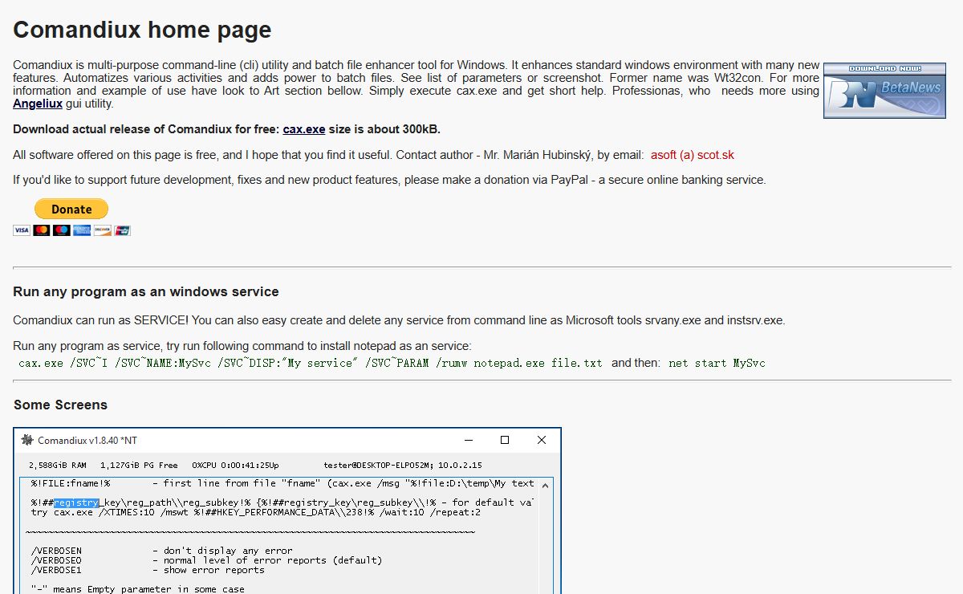Click the /VERBOSEN option line in screenshot
This screenshot has height=594, width=963.
point(162,551)
